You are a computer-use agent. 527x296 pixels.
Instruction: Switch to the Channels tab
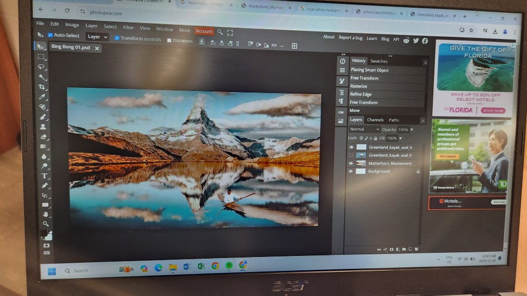[375, 120]
